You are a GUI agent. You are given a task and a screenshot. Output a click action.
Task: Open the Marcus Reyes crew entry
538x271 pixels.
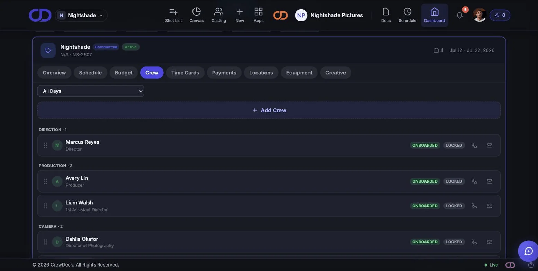(269, 146)
